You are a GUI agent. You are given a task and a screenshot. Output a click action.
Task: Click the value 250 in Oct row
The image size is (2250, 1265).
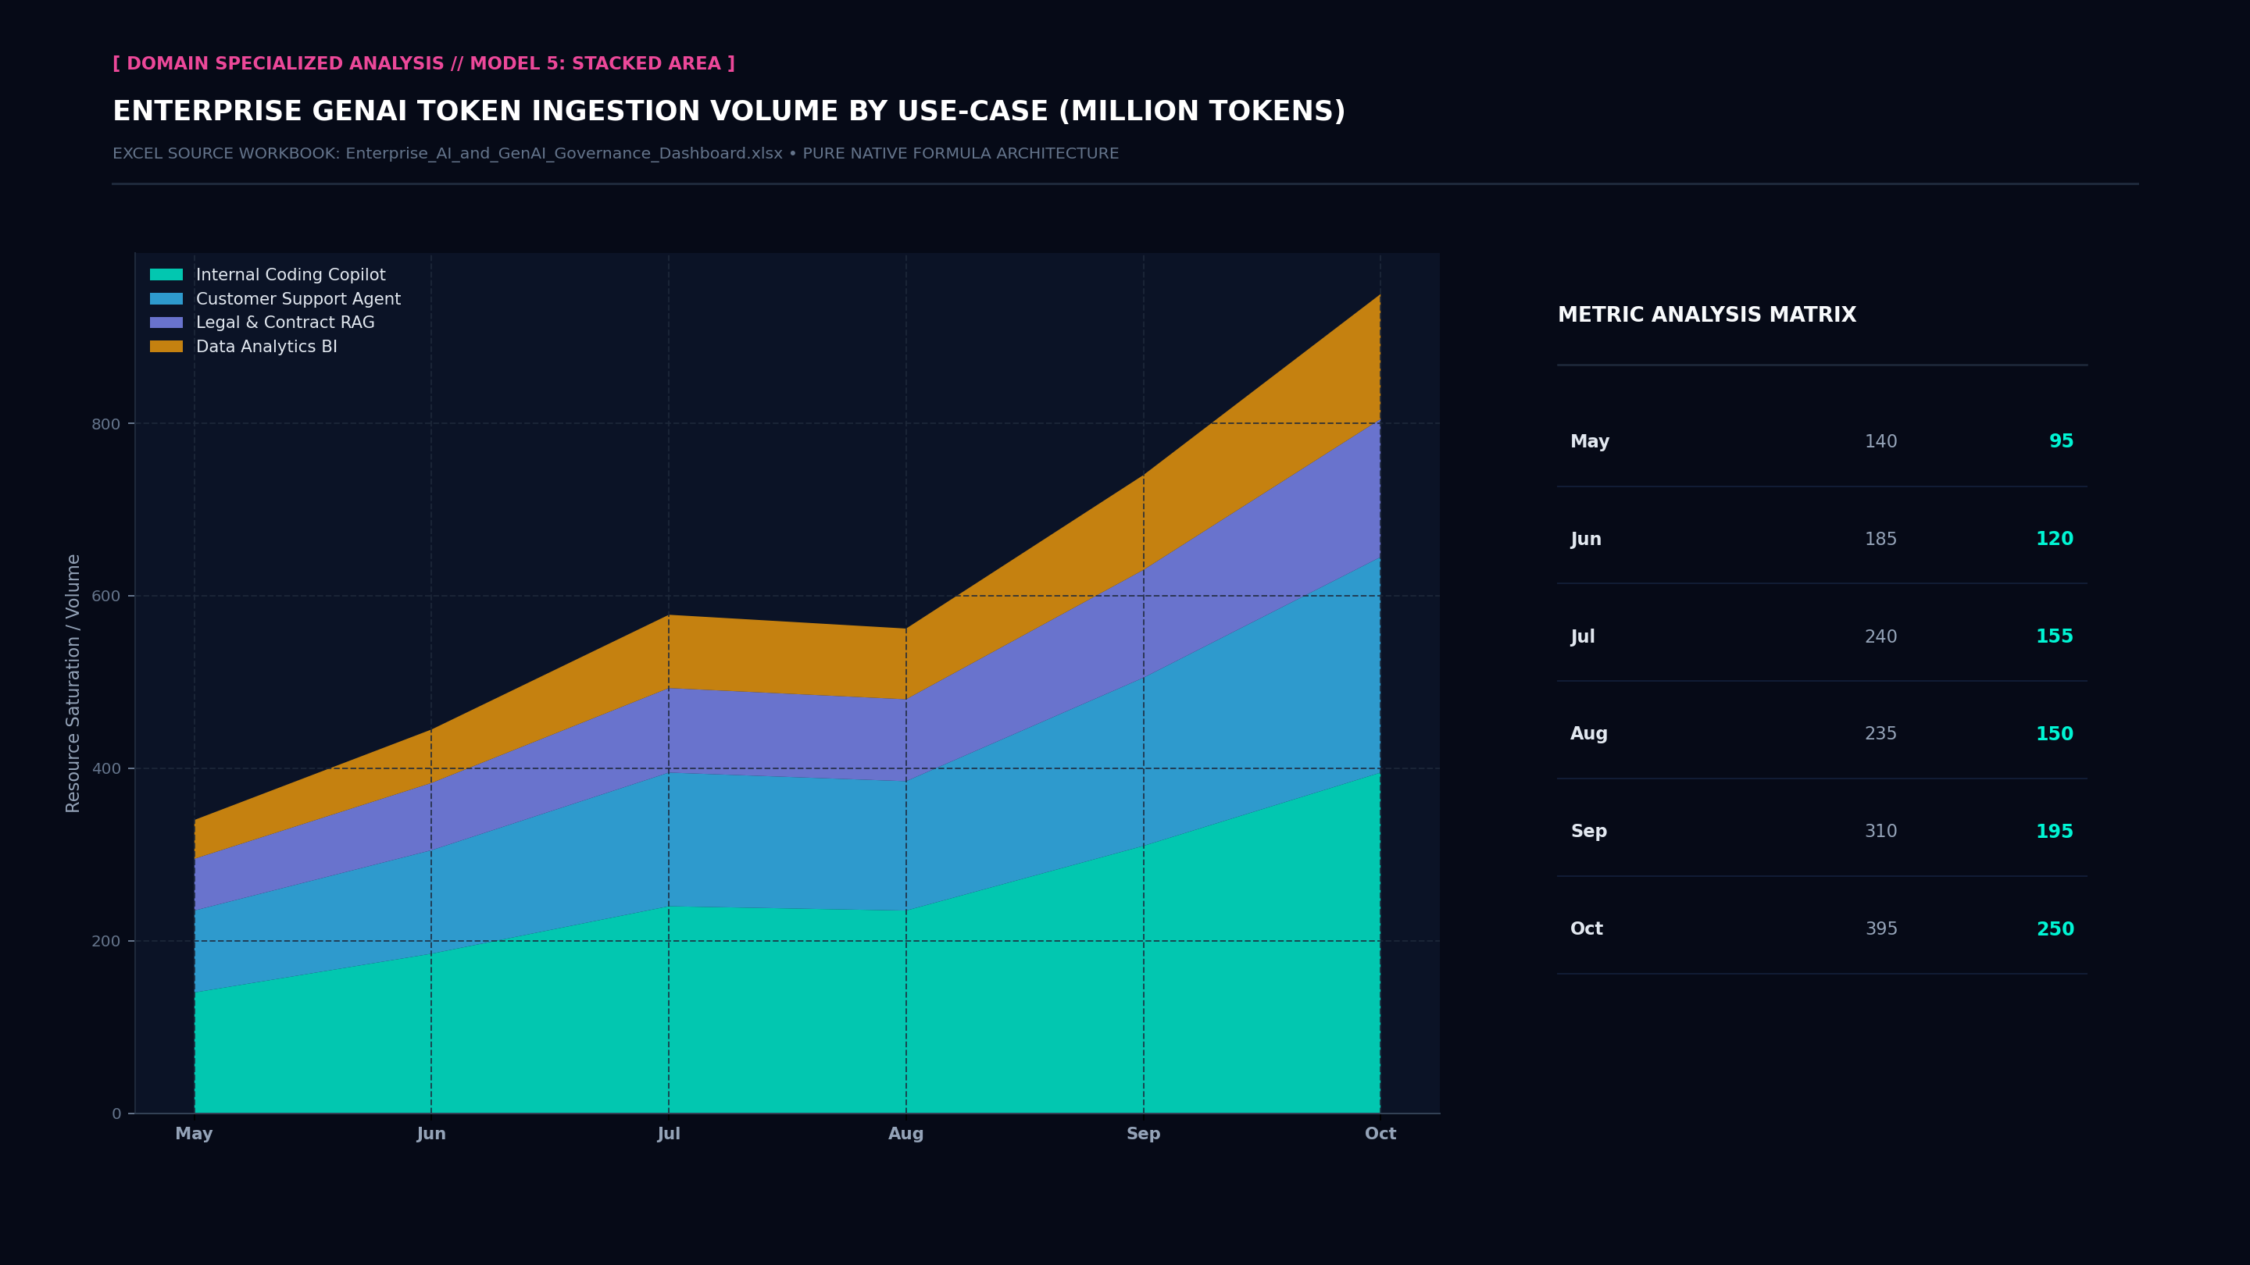pos(2055,929)
